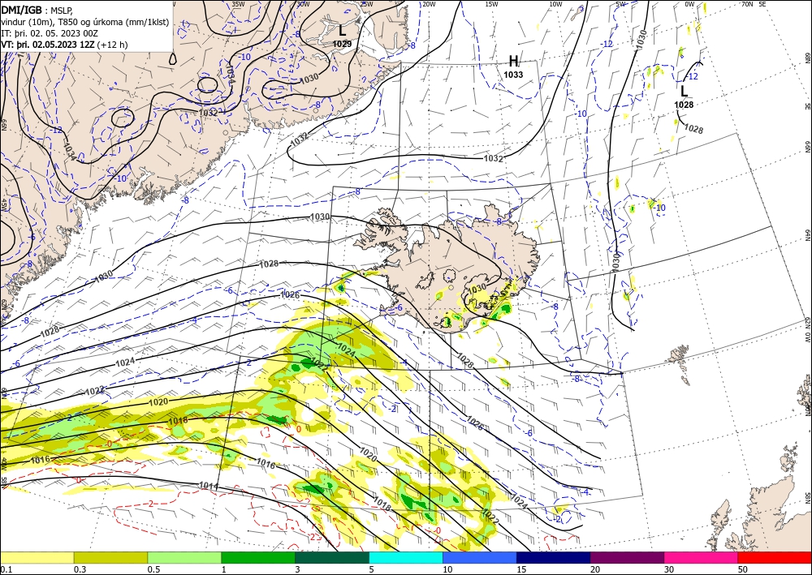Click the '0W' longitude label at top

tap(689, 4)
